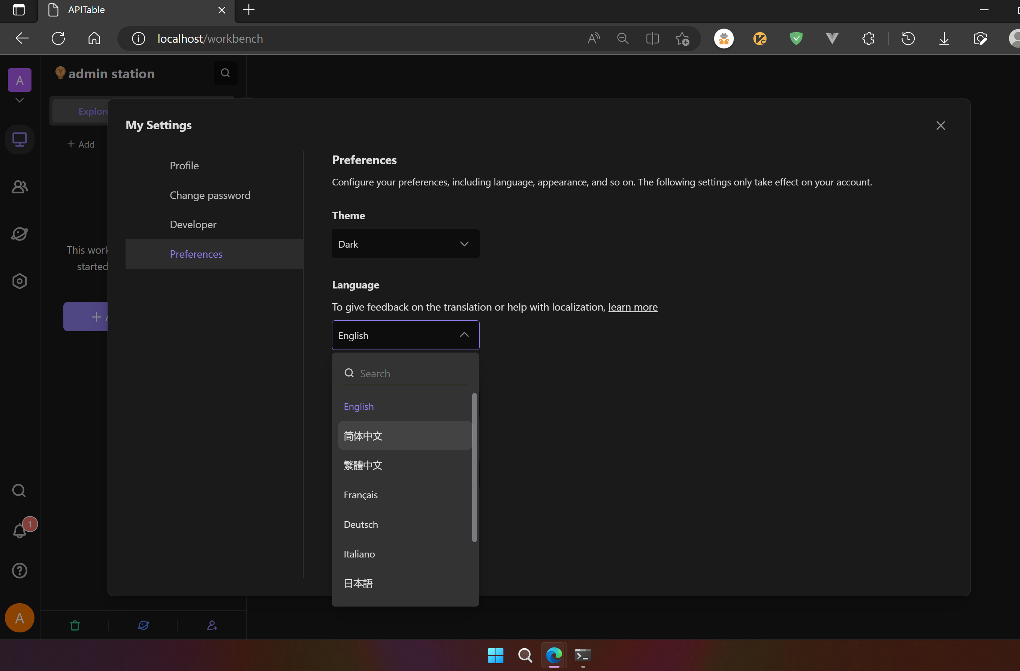
Task: Open the contacts people icon in sidebar
Action: click(x=19, y=187)
